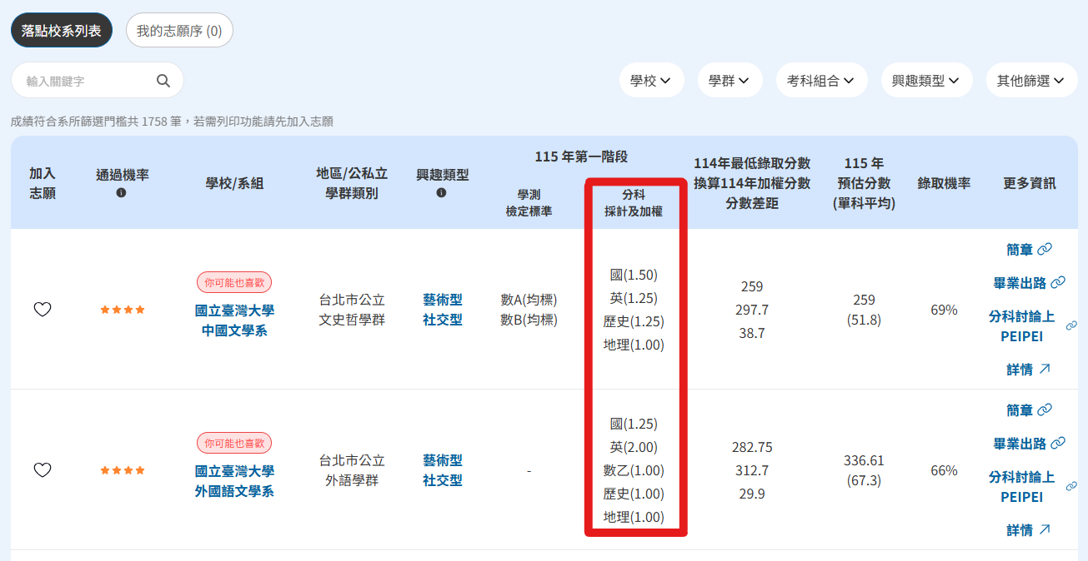Open the 學群 filter dropdown

click(x=730, y=81)
